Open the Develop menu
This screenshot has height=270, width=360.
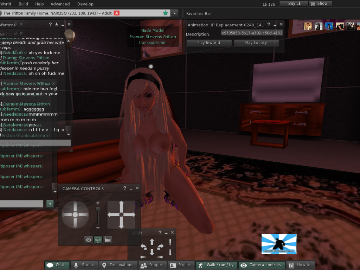click(85, 4)
